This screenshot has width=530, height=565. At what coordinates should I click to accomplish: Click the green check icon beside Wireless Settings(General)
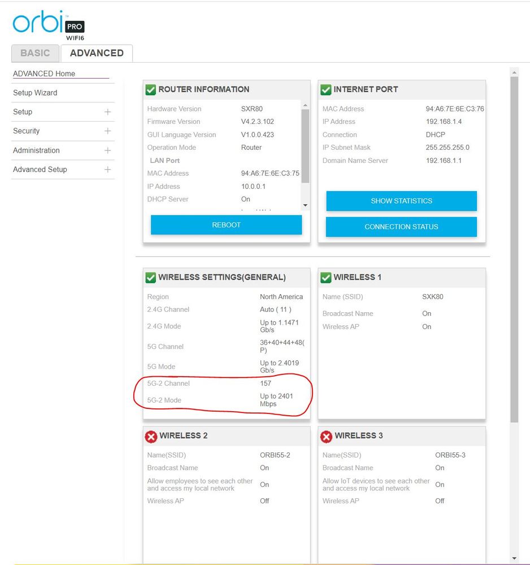tap(150, 278)
